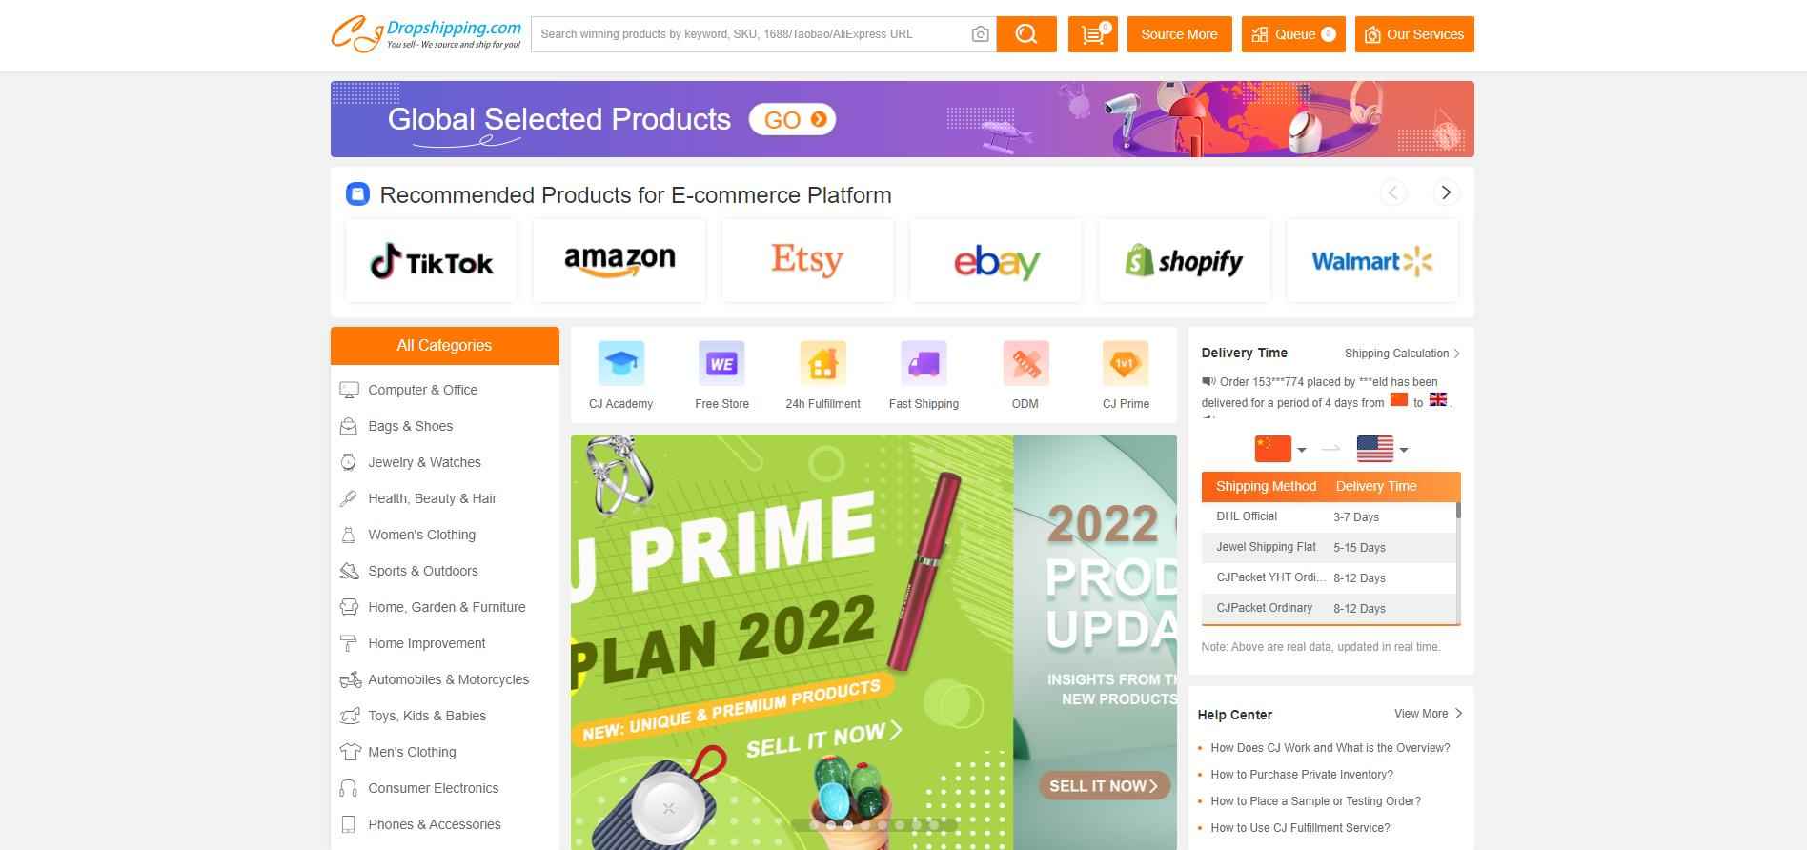Viewport: 1807px width, 850px height.
Task: Click the camera image-search icon
Action: (980, 34)
